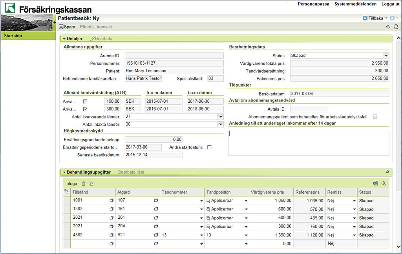Open value help for Tillstånd 1001
The width and height of the screenshot is (402, 254).
tap(111, 200)
